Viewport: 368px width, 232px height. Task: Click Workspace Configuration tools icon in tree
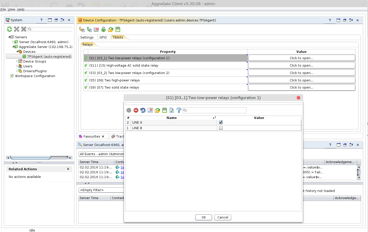tap(12, 76)
